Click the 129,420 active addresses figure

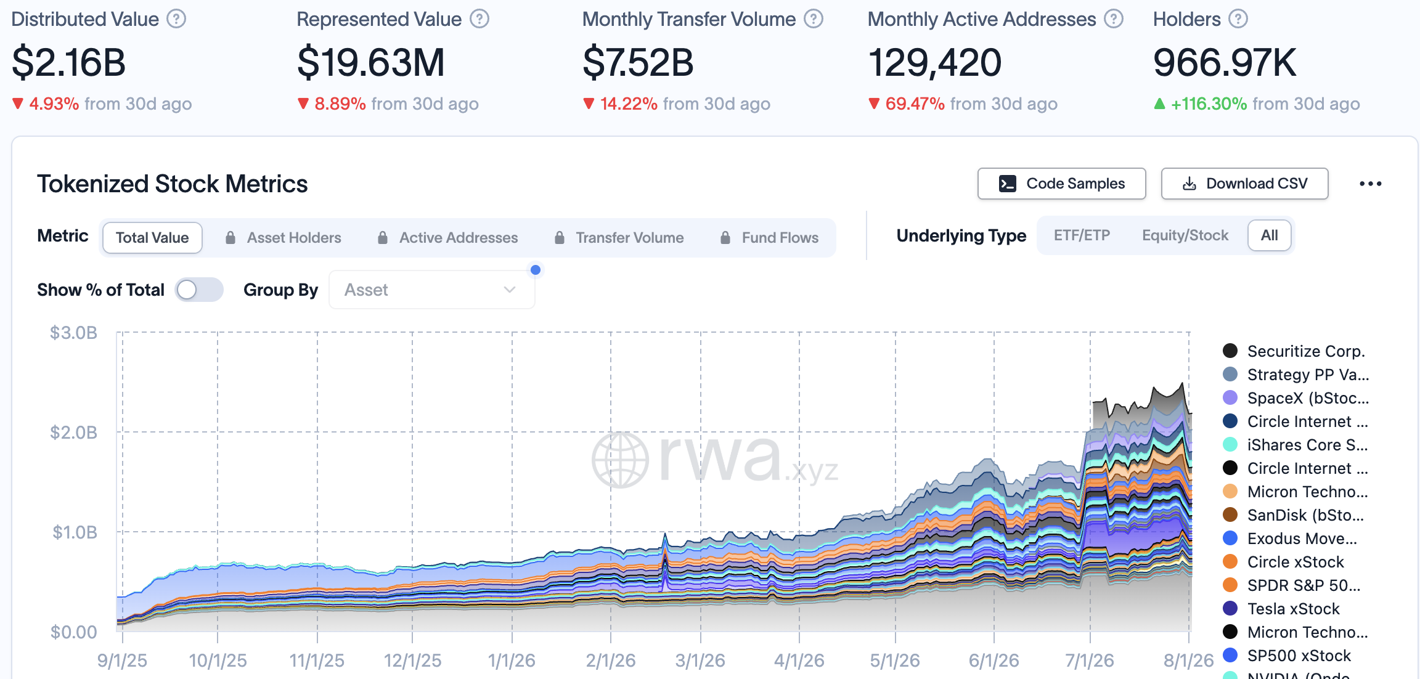(935, 62)
